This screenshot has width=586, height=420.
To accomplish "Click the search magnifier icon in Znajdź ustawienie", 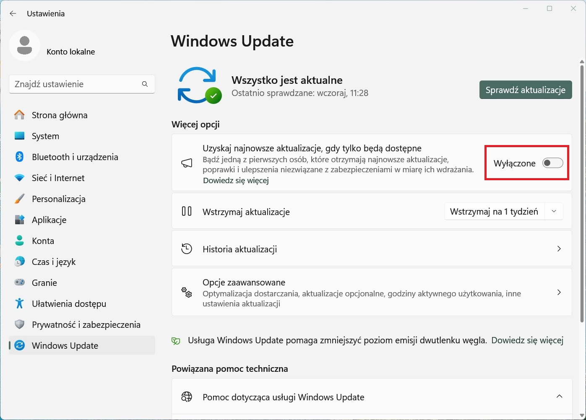I will tap(145, 84).
